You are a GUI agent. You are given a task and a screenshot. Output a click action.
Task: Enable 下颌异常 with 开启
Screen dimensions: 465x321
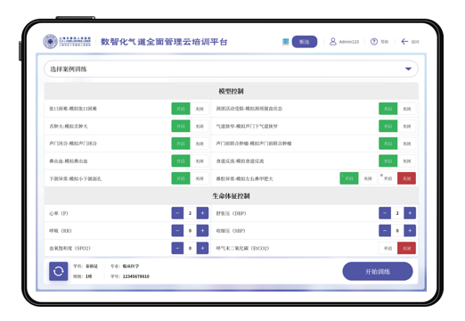(181, 178)
